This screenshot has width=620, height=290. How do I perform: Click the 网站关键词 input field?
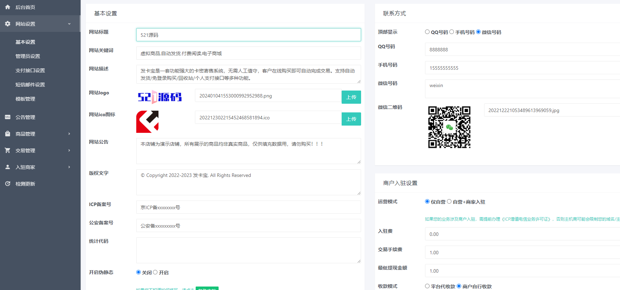pyautogui.click(x=248, y=53)
